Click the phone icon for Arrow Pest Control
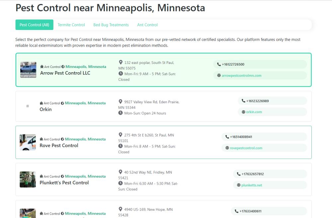 point(219,65)
